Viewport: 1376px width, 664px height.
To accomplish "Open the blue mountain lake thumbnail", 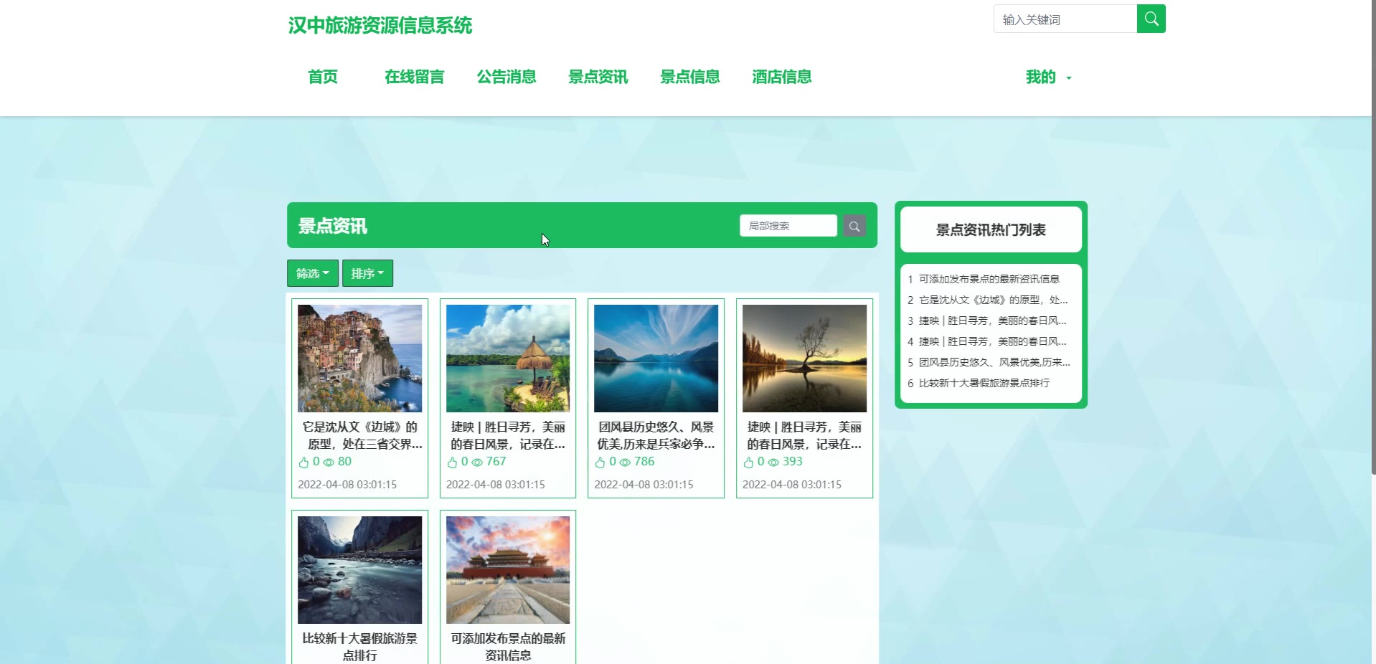I will [x=656, y=359].
